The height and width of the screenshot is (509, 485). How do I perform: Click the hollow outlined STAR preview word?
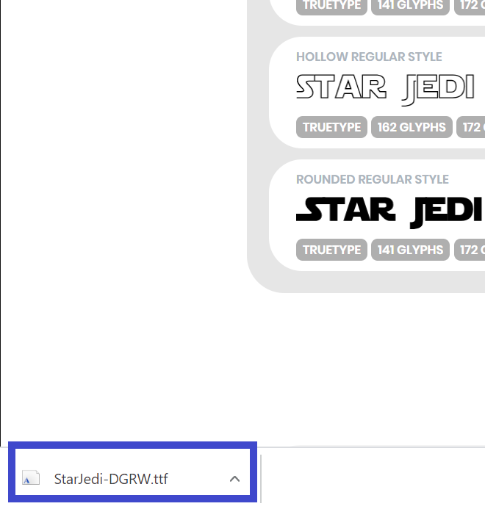[341, 87]
